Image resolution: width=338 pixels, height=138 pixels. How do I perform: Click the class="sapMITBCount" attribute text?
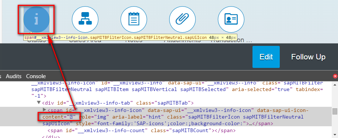(181, 131)
